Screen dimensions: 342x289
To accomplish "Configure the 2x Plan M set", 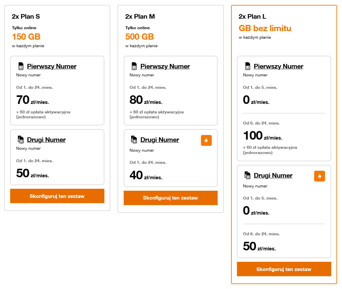I will [x=171, y=198].
